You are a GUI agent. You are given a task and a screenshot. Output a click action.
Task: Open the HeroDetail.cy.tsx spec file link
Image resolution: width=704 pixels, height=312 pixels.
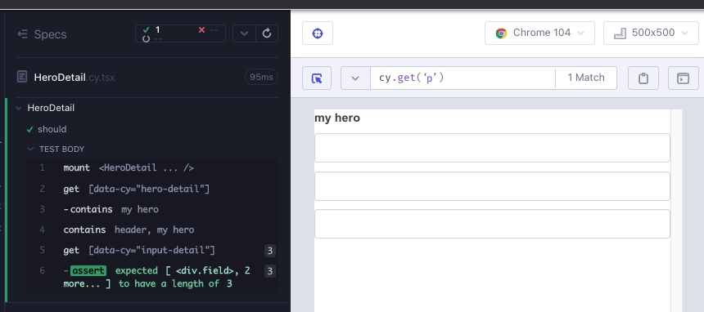(74, 78)
